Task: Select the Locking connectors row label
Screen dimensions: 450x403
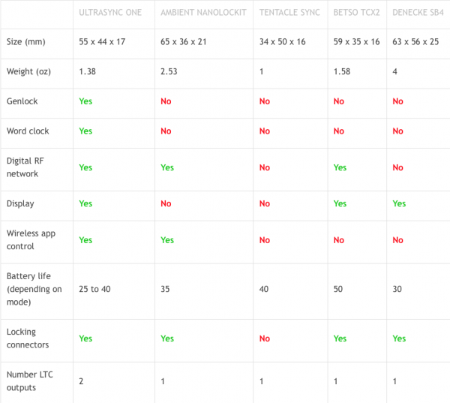Action: pos(28,338)
